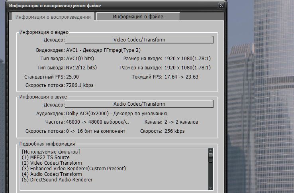Screen dimensions: 294x193
Task: Select the 'DirectSound Audio Renderer' line
Action: [x=57, y=180]
